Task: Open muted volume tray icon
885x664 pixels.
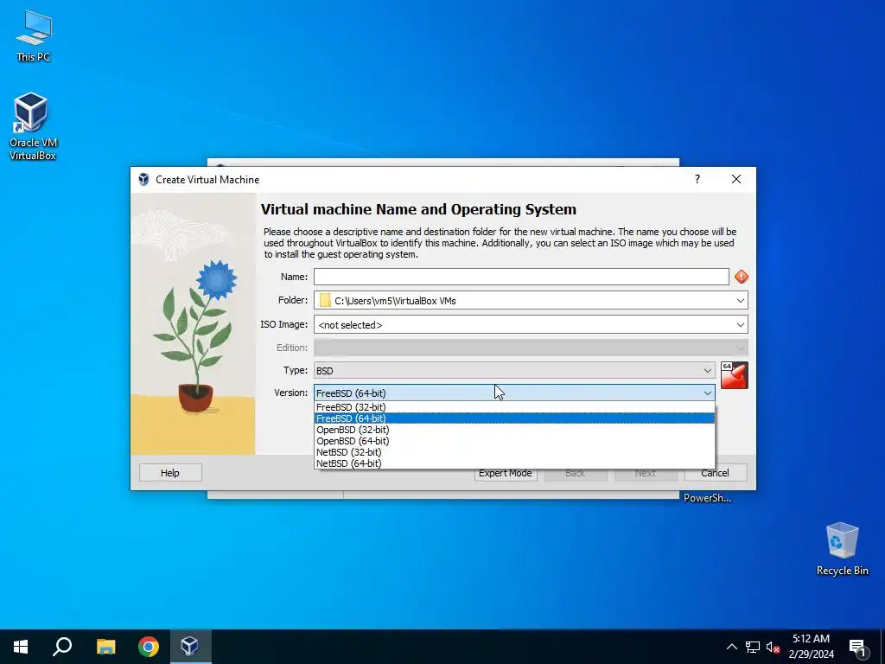Action: [x=773, y=647]
